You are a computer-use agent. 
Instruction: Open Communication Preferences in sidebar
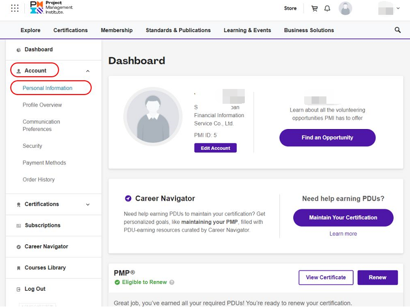tap(41, 126)
